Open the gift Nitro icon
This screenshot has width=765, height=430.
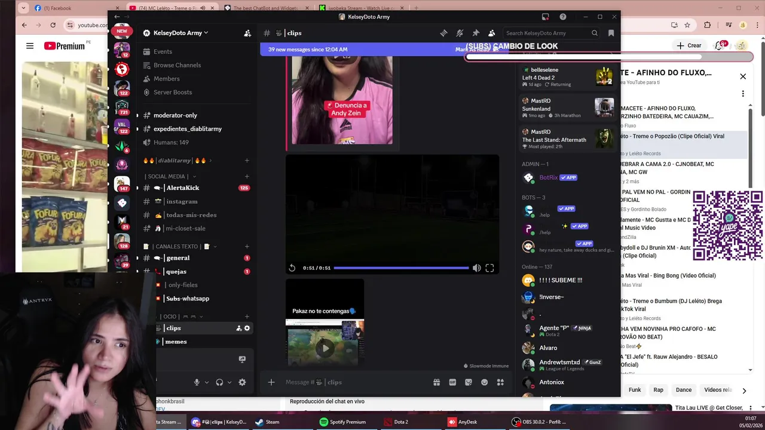click(436, 382)
